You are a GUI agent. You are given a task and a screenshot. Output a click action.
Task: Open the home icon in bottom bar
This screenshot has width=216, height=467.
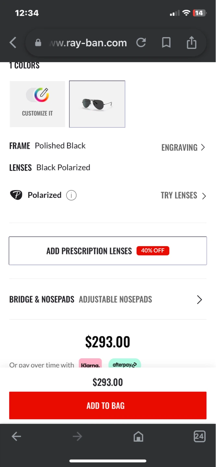click(138, 437)
